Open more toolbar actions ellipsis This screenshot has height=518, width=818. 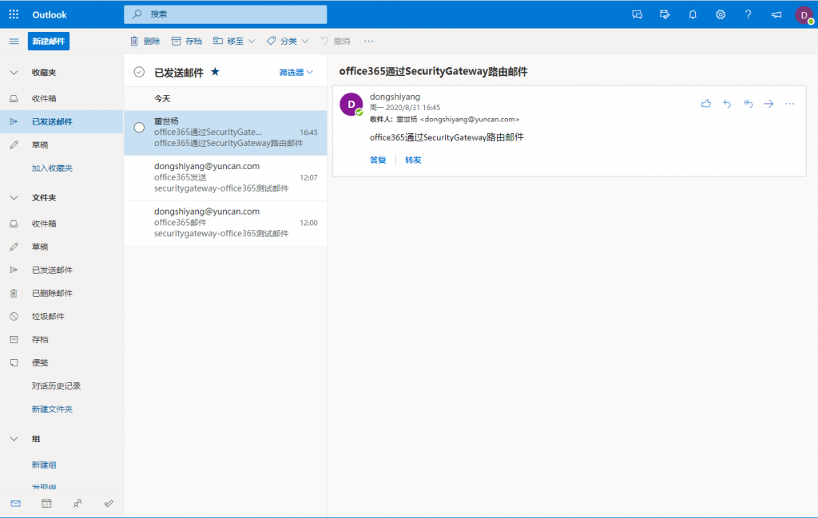point(369,42)
